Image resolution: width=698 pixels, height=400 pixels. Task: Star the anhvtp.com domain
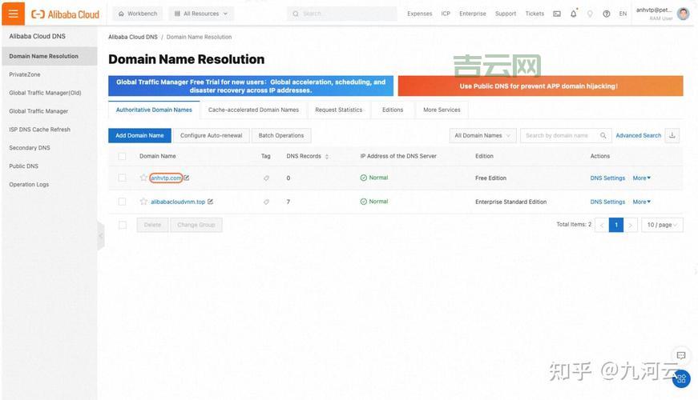click(143, 178)
